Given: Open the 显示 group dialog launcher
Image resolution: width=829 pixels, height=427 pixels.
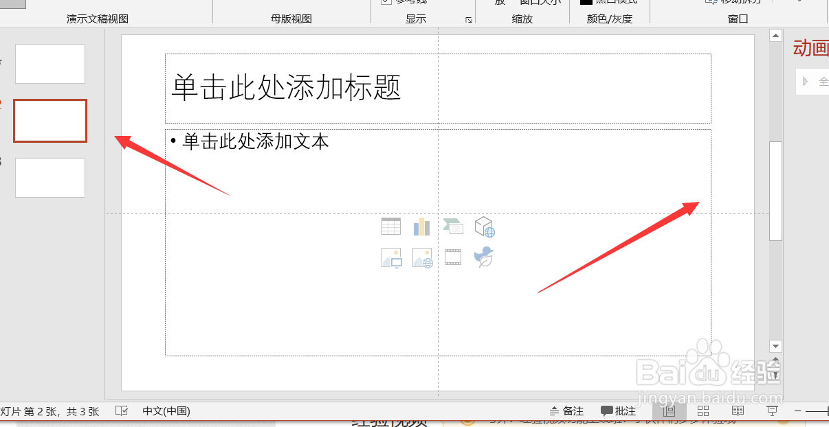Looking at the screenshot, I should pos(469,21).
